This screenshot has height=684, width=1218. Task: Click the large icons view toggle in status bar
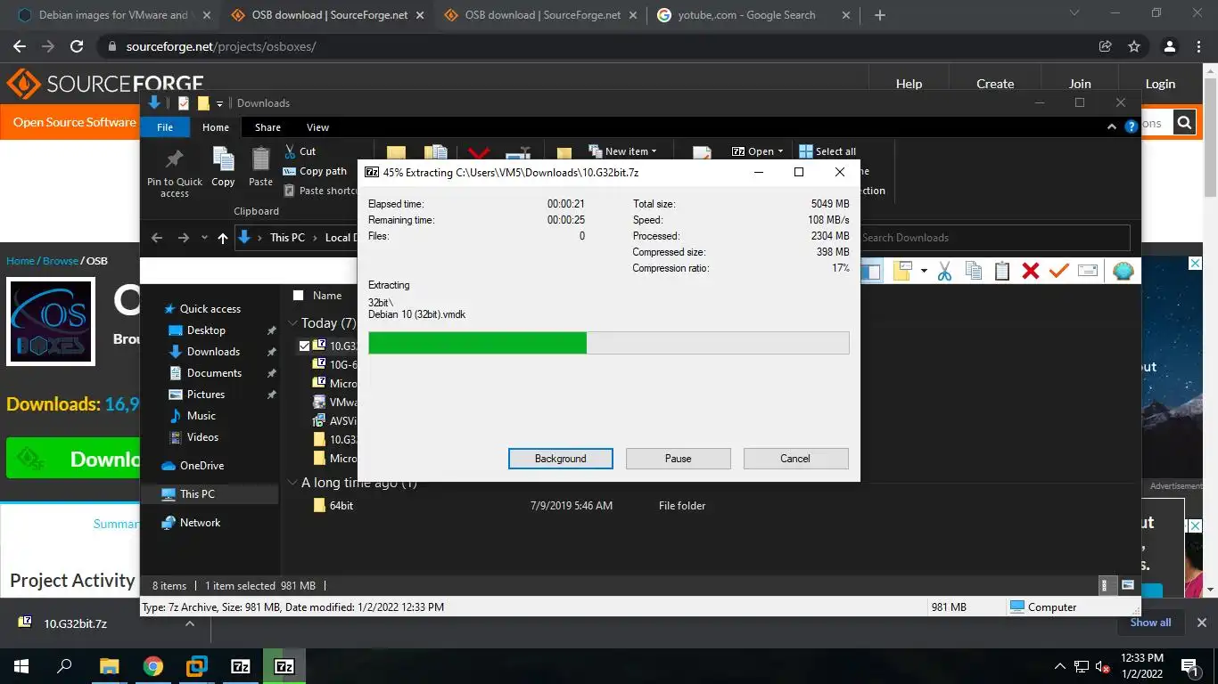(1128, 585)
